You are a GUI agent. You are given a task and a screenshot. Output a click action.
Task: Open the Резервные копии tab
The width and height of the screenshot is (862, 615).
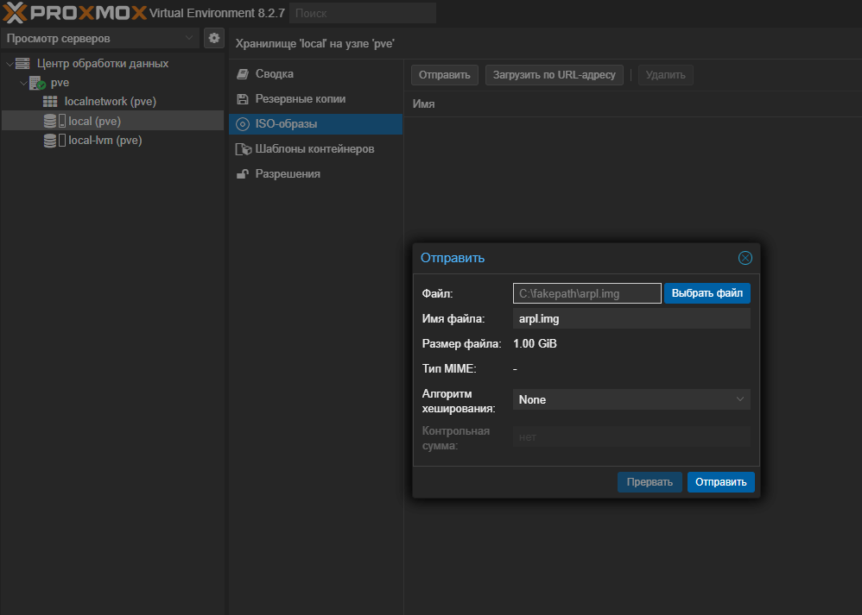tap(315, 99)
